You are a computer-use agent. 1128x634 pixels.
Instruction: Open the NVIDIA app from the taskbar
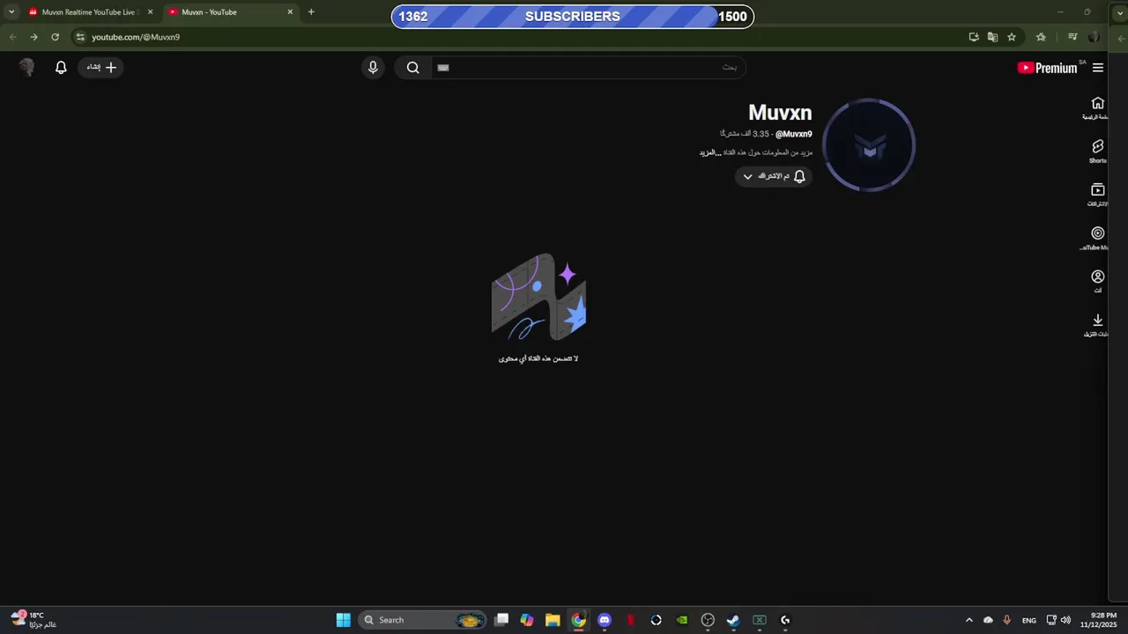tap(682, 620)
